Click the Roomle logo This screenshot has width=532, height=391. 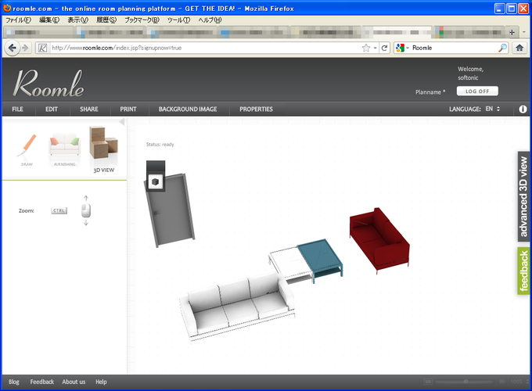(49, 84)
